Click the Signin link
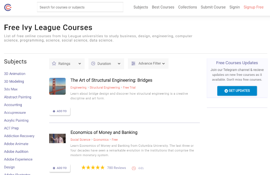 (x=235, y=7)
